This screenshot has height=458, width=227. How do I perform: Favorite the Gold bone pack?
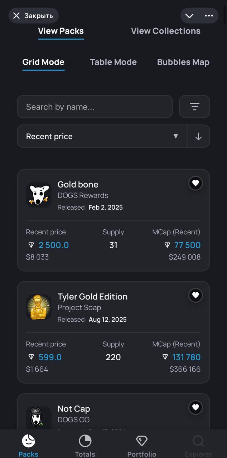coord(195,184)
